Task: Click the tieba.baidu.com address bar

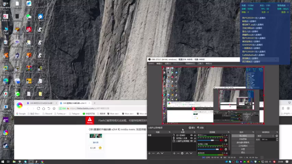Action: click(103, 108)
